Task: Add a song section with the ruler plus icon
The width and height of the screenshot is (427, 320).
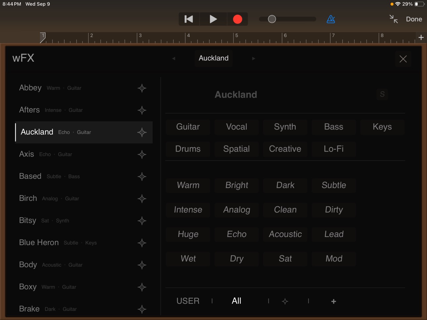Action: tap(421, 38)
